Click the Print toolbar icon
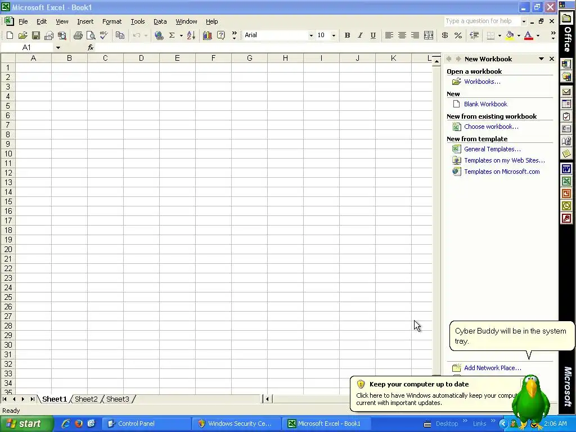The height and width of the screenshot is (432, 576). coord(78,35)
